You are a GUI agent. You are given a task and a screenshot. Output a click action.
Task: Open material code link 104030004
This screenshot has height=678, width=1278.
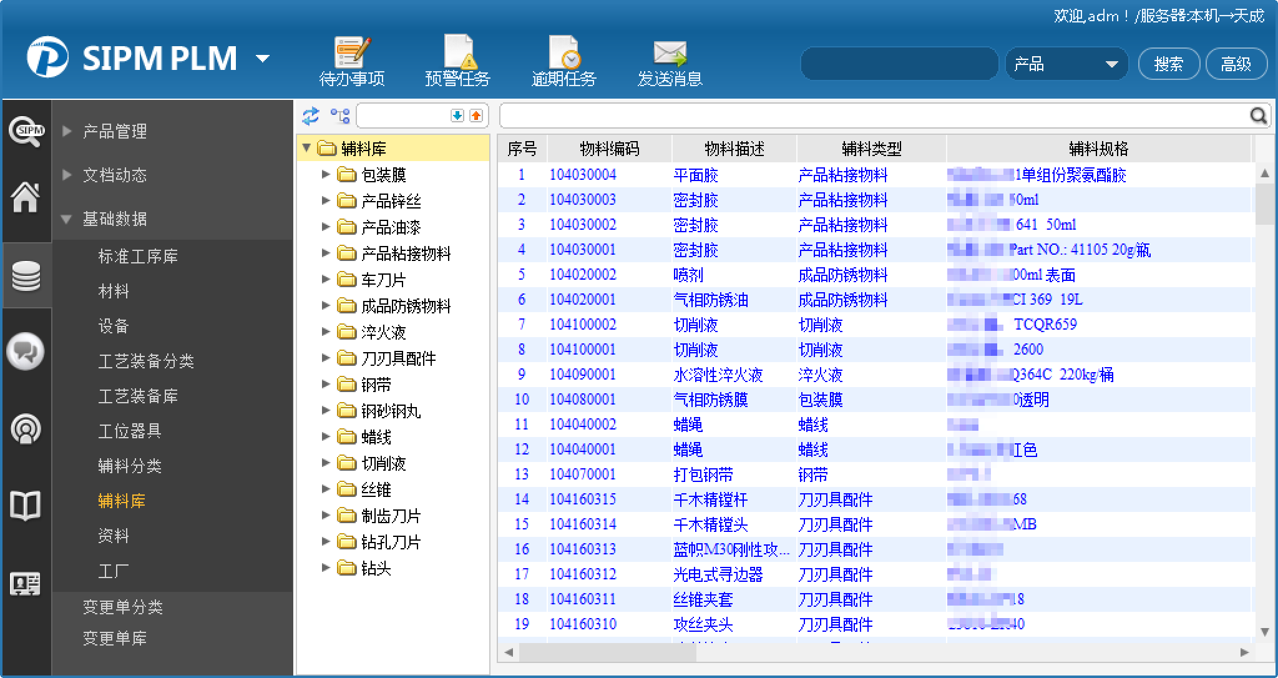click(582, 175)
